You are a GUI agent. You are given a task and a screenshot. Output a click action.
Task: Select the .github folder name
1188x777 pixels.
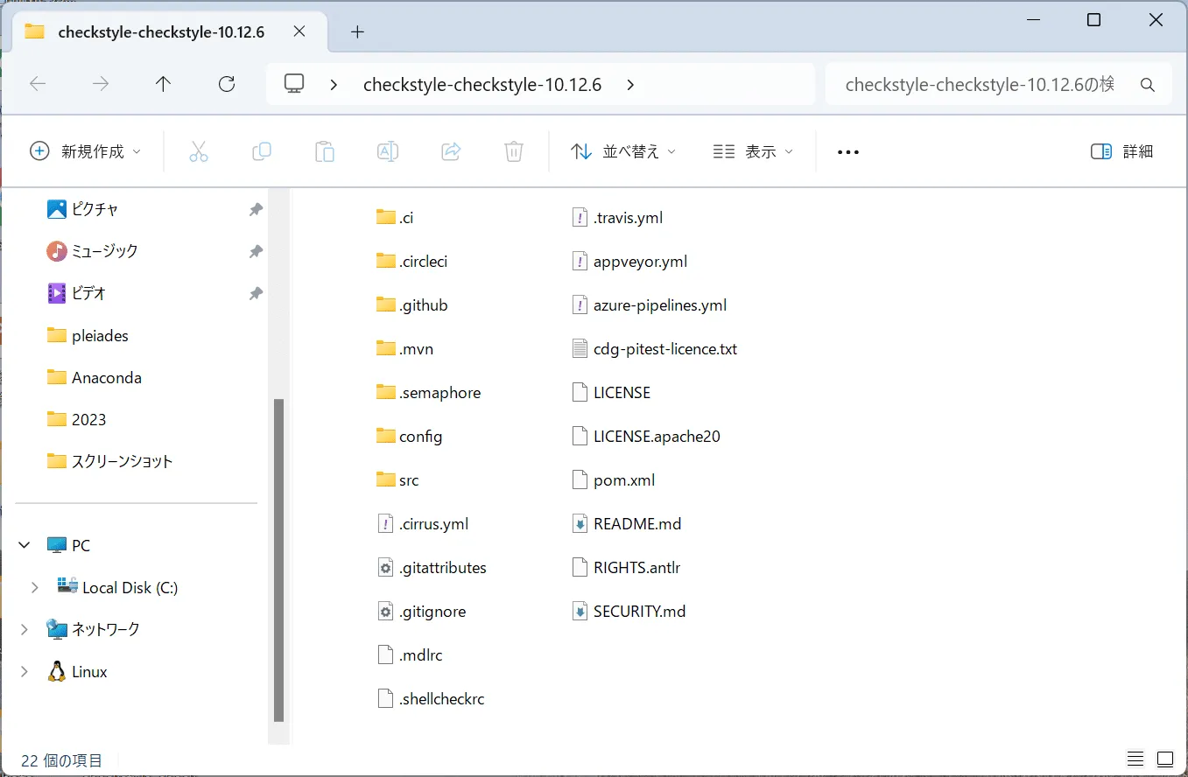pos(424,305)
